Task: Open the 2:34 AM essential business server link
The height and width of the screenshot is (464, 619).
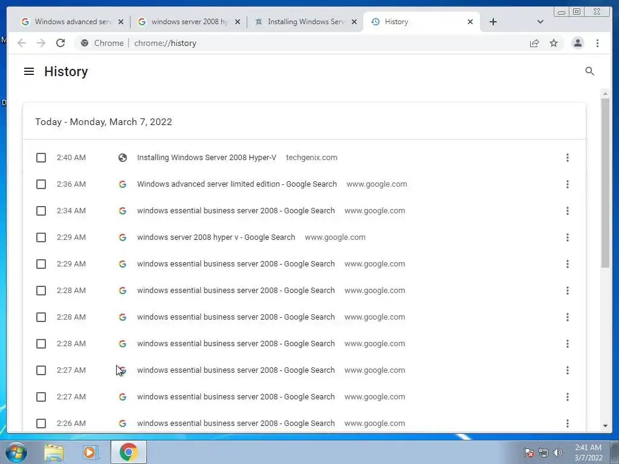Action: coord(236,211)
